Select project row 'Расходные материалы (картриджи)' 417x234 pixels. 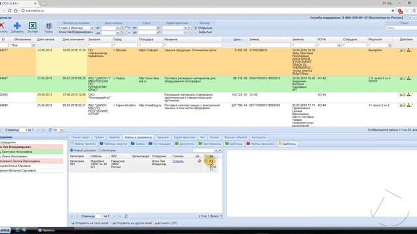tap(208, 97)
